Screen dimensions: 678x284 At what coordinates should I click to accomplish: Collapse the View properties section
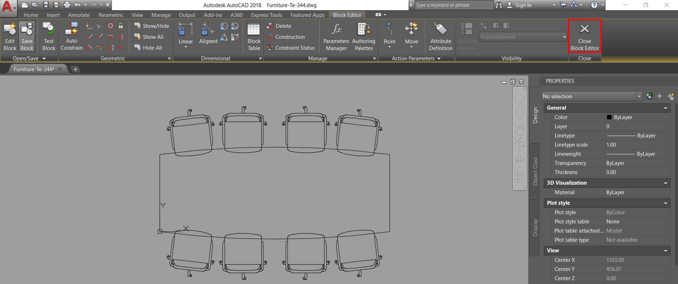[665, 251]
